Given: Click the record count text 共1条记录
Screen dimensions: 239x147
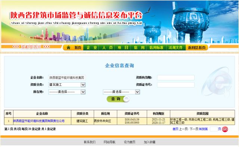Looking at the screenshot, I should click(49, 129).
